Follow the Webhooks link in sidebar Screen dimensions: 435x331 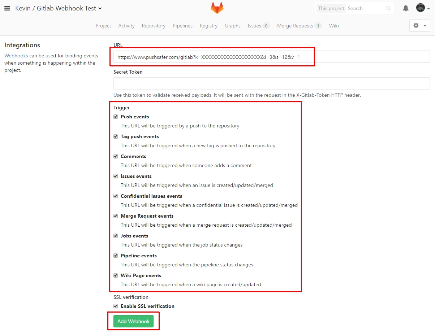[x=16, y=56]
